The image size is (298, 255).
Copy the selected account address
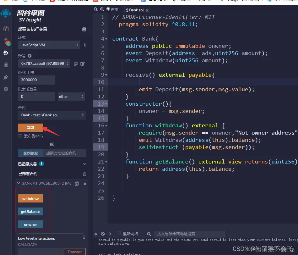[76, 64]
